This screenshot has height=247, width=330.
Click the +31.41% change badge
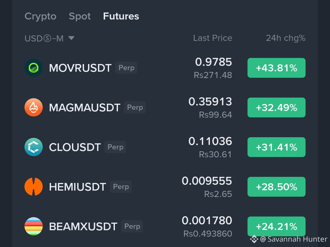point(276,147)
